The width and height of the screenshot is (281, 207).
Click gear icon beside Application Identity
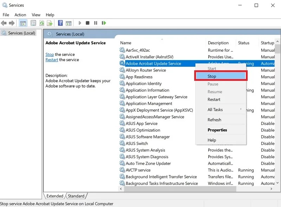122,83
